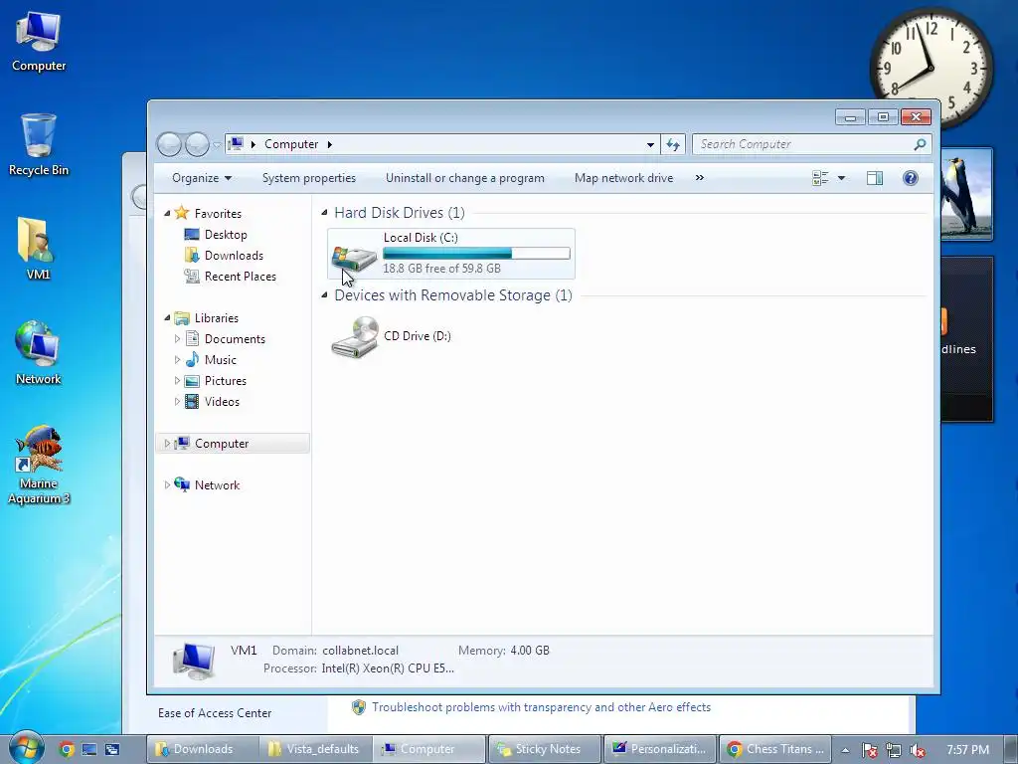The width and height of the screenshot is (1018, 764).
Task: Select Documents library in navigation pane
Action: (235, 339)
